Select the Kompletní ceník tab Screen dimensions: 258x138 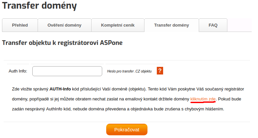118,25
